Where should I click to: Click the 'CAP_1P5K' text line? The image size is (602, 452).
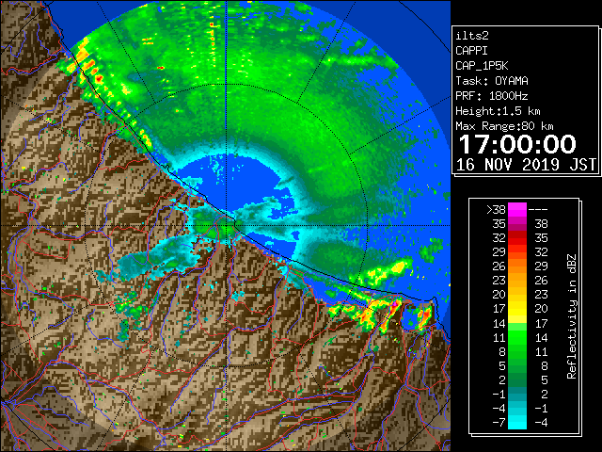[482, 66]
